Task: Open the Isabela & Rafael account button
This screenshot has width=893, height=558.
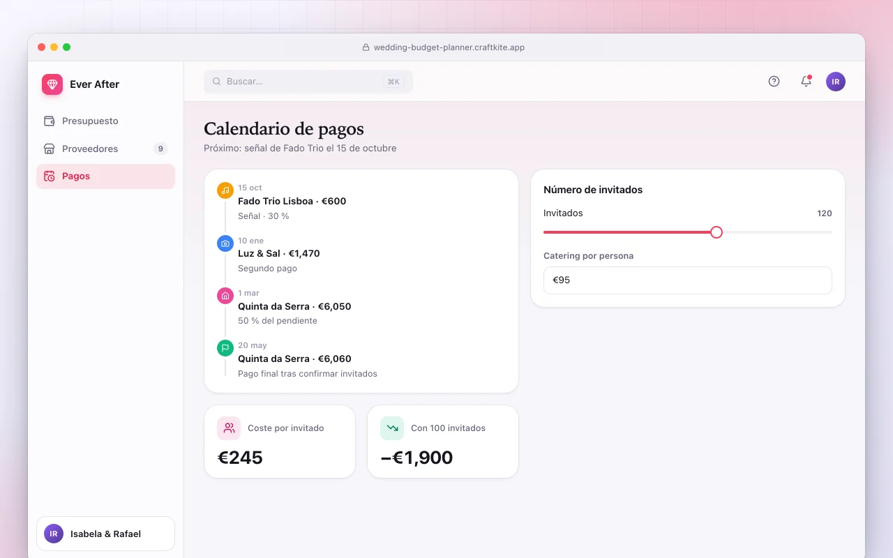Action: [105, 534]
